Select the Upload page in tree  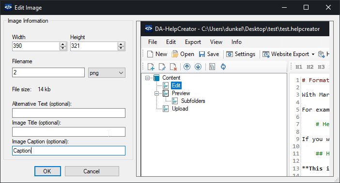(x=180, y=109)
